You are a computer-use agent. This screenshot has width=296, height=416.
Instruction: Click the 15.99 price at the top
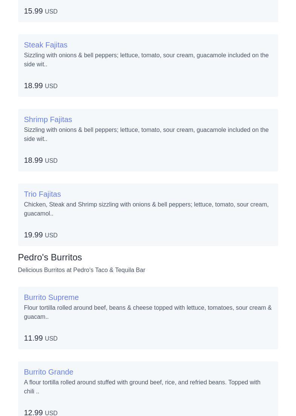coord(33,11)
